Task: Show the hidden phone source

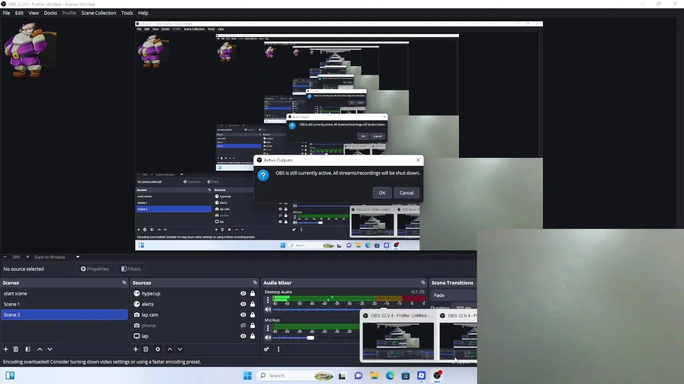Action: click(243, 325)
